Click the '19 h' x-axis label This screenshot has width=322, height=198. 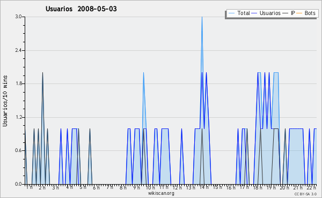click(271, 187)
